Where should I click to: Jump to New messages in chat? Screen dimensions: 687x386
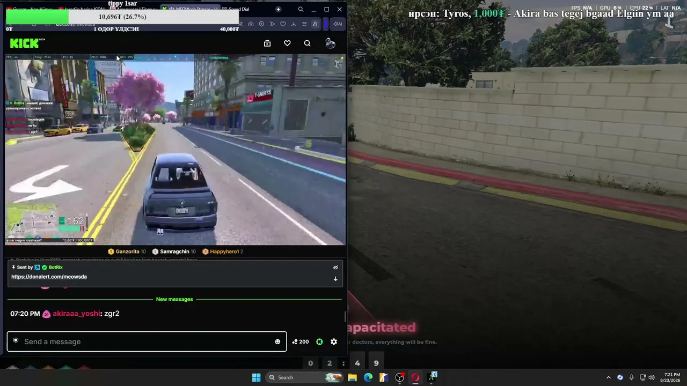(x=174, y=299)
